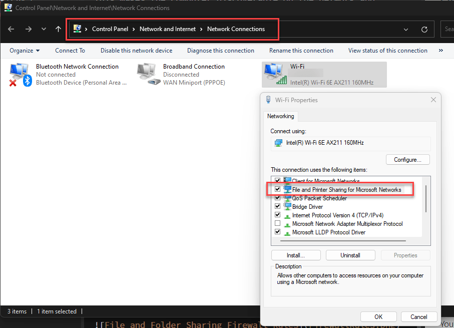Click QoS Packet Scheduler item icon
The width and height of the screenshot is (454, 328).
point(287,198)
